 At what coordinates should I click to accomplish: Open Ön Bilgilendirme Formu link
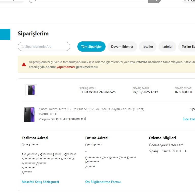coord(103,182)
